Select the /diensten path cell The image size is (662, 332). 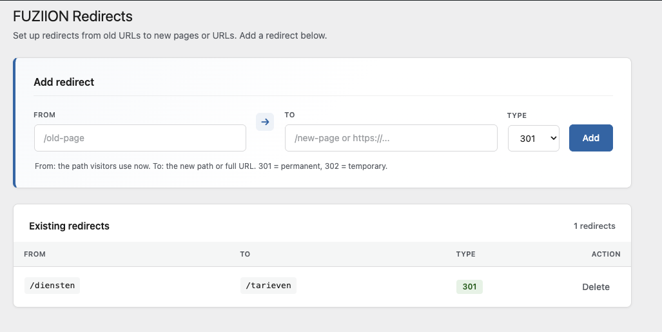52,286
